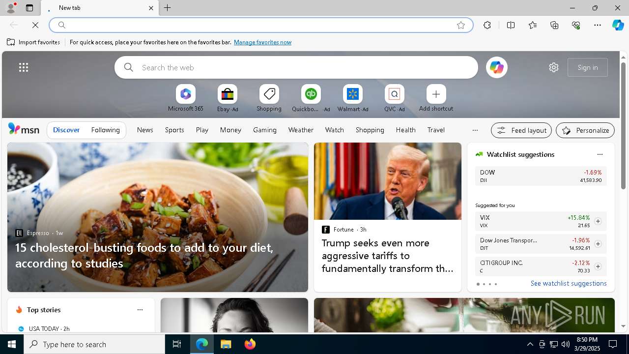Open the tab actions menu icon
Screen dimensions: 629x354
coord(29,8)
